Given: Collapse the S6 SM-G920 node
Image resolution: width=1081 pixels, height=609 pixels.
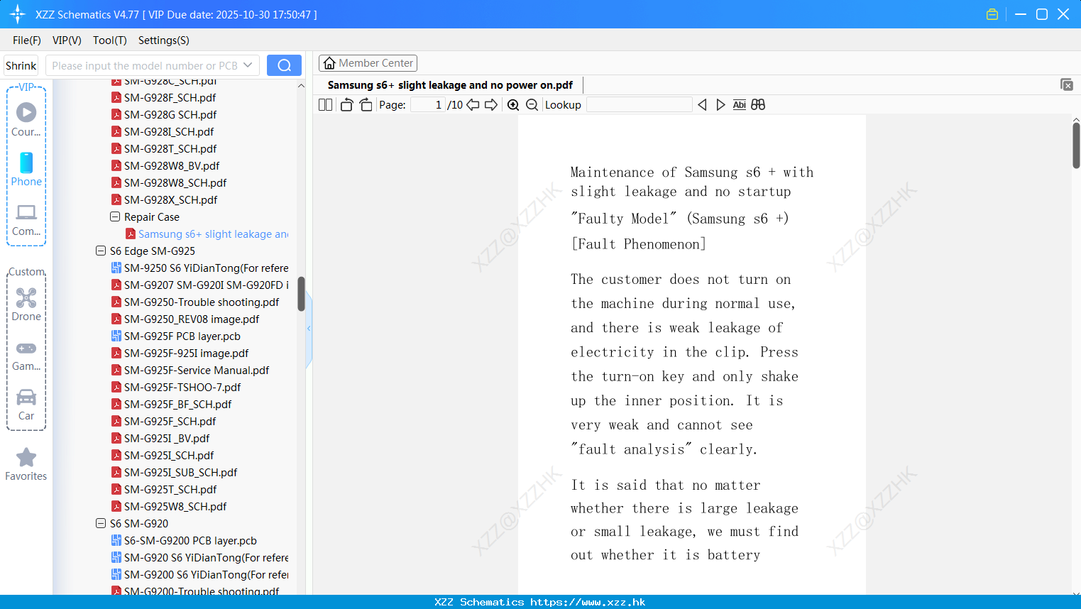Looking at the screenshot, I should 101,523.
